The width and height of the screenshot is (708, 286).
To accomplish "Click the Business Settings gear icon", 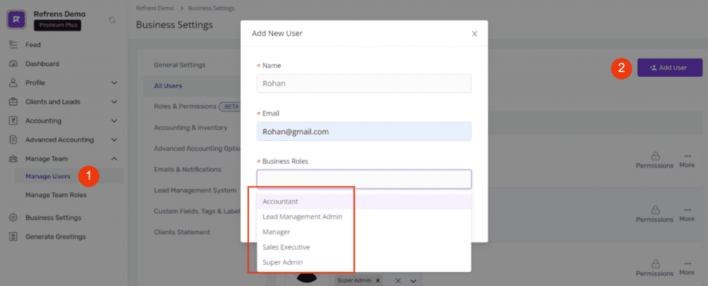I will tap(13, 218).
